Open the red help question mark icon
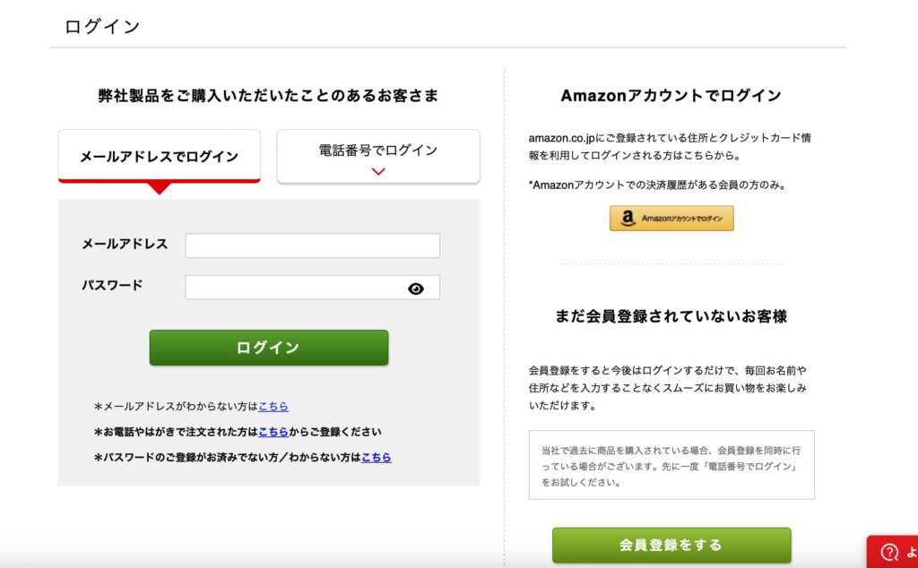This screenshot has height=568, width=918. point(889,552)
